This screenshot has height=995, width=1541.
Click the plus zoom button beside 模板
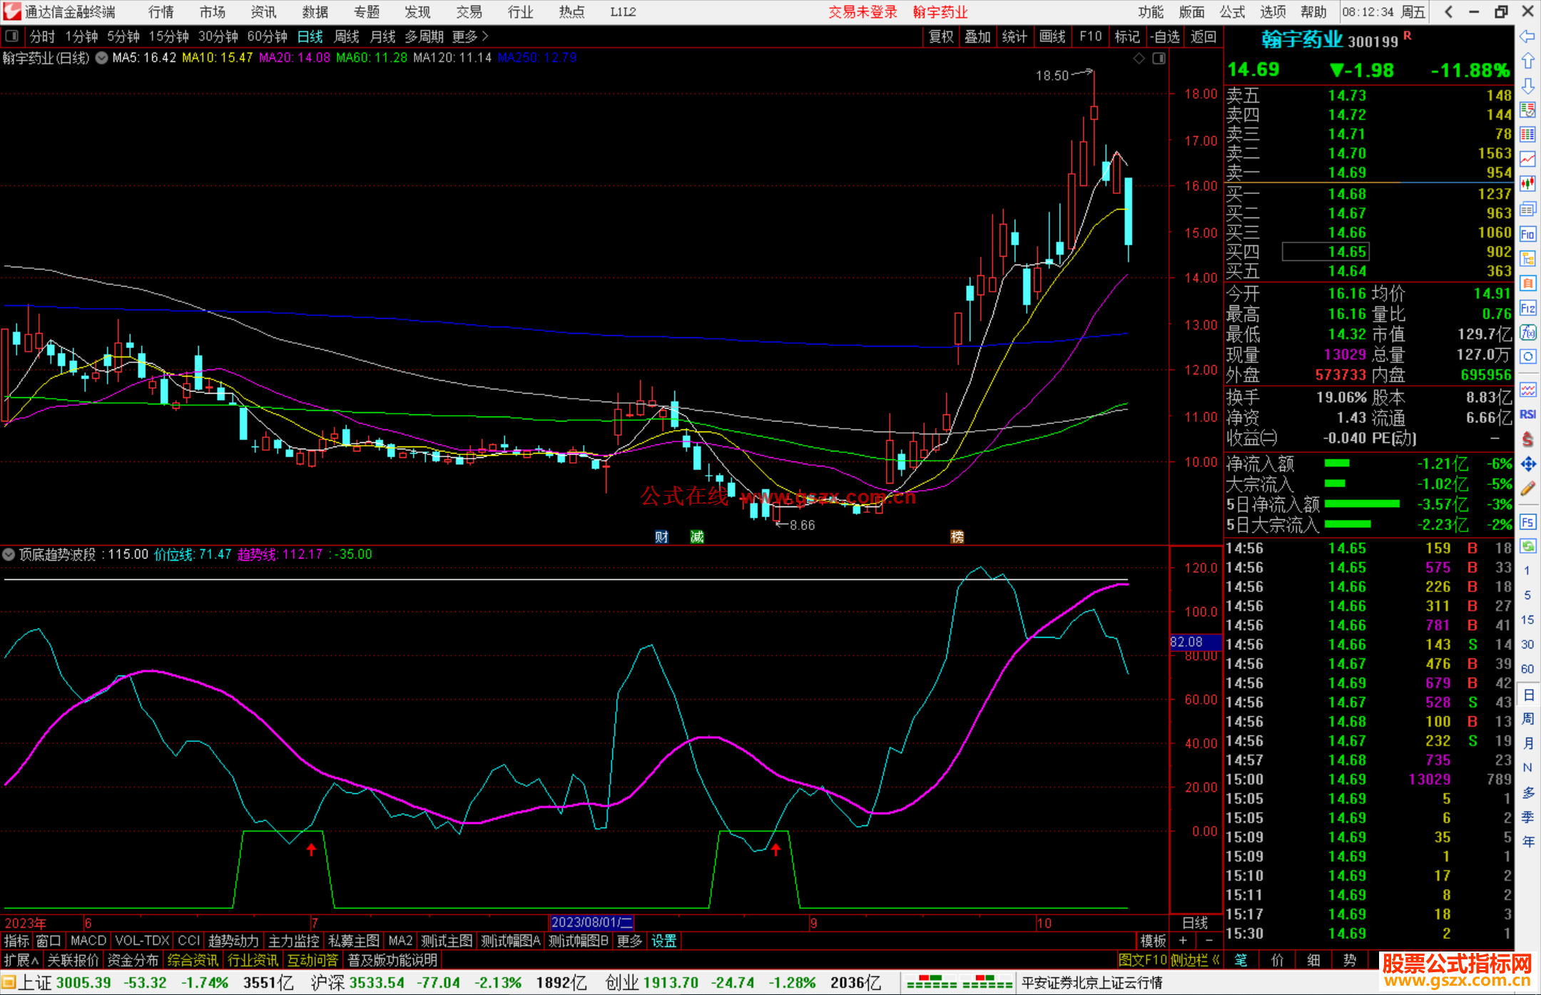1183,941
